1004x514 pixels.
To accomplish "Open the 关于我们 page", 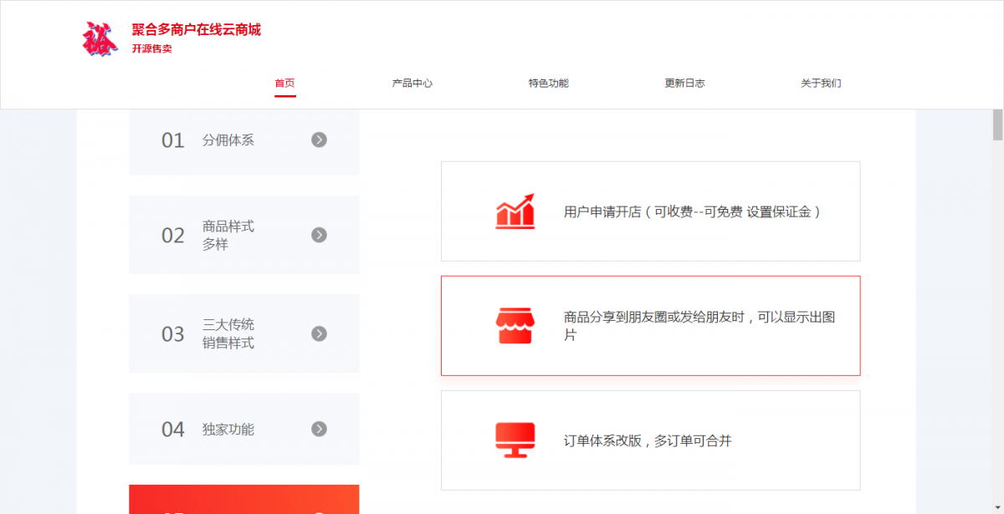I will [821, 83].
